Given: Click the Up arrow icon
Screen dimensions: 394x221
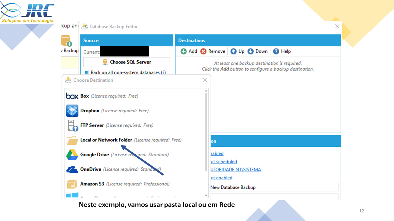Looking at the screenshot, I should pyautogui.click(x=234, y=51).
